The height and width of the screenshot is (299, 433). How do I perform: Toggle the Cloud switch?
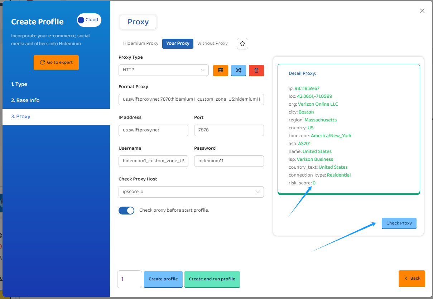click(89, 20)
